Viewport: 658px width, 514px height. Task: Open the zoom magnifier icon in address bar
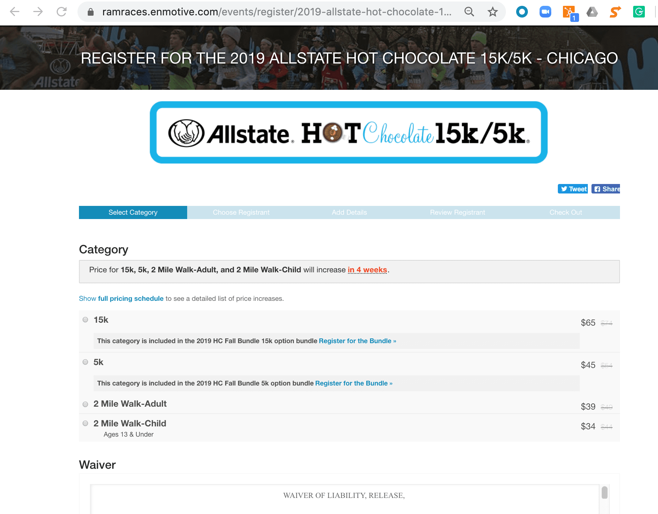pyautogui.click(x=469, y=12)
